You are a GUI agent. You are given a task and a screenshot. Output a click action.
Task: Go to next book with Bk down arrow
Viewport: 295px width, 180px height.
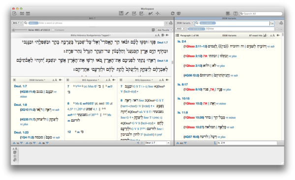point(47,143)
